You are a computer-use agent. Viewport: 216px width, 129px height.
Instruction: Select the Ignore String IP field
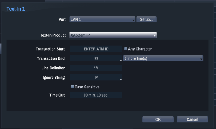click(96, 77)
